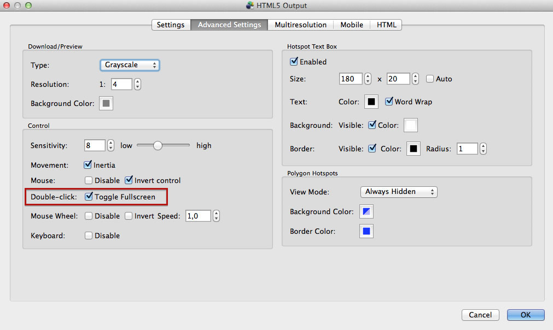Choose the Polygon Hotspots Background Color swatch
Screen dimensions: 553x330
pos(366,211)
